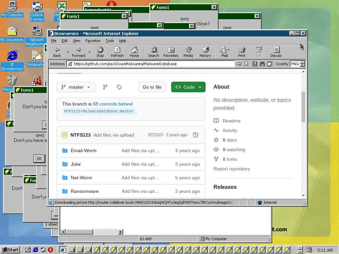
Task: Open the File menu
Action: (54, 41)
